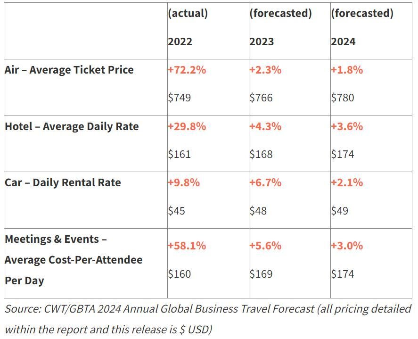
Task: Click the +9.8% car rental change
Action: [184, 183]
